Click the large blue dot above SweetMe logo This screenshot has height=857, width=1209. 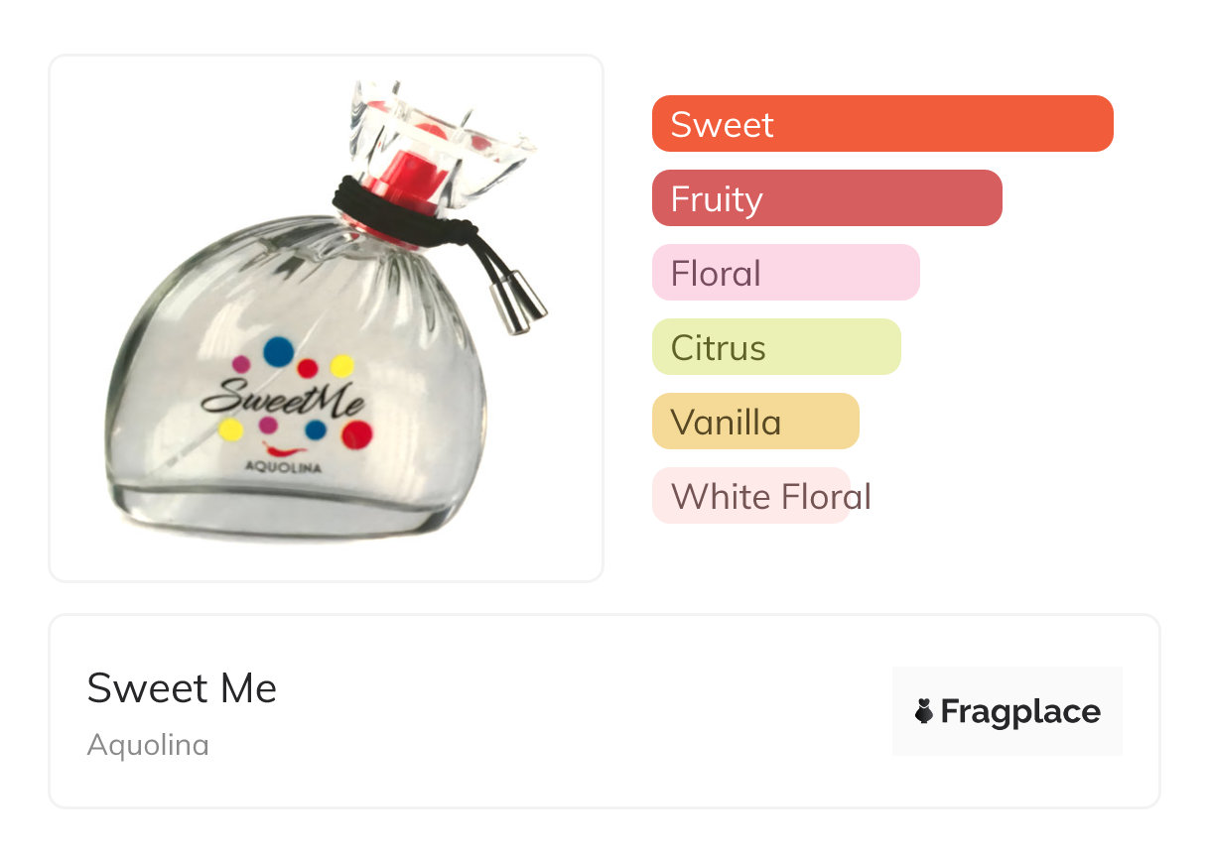278,350
